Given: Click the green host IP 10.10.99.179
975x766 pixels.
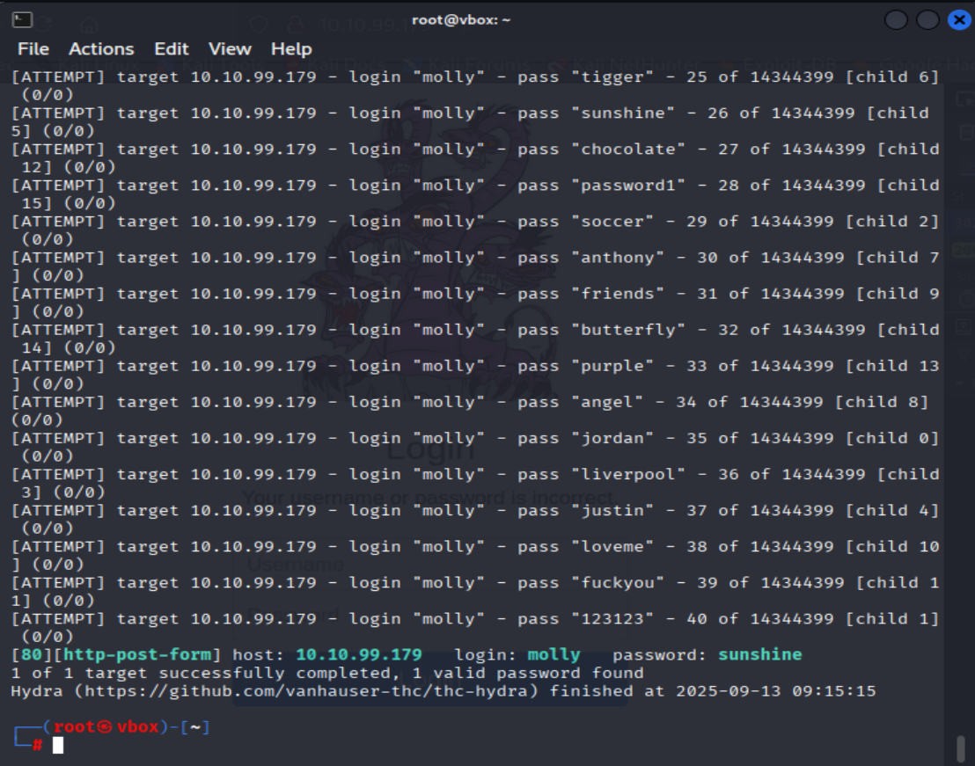Looking at the screenshot, I should click(x=358, y=655).
